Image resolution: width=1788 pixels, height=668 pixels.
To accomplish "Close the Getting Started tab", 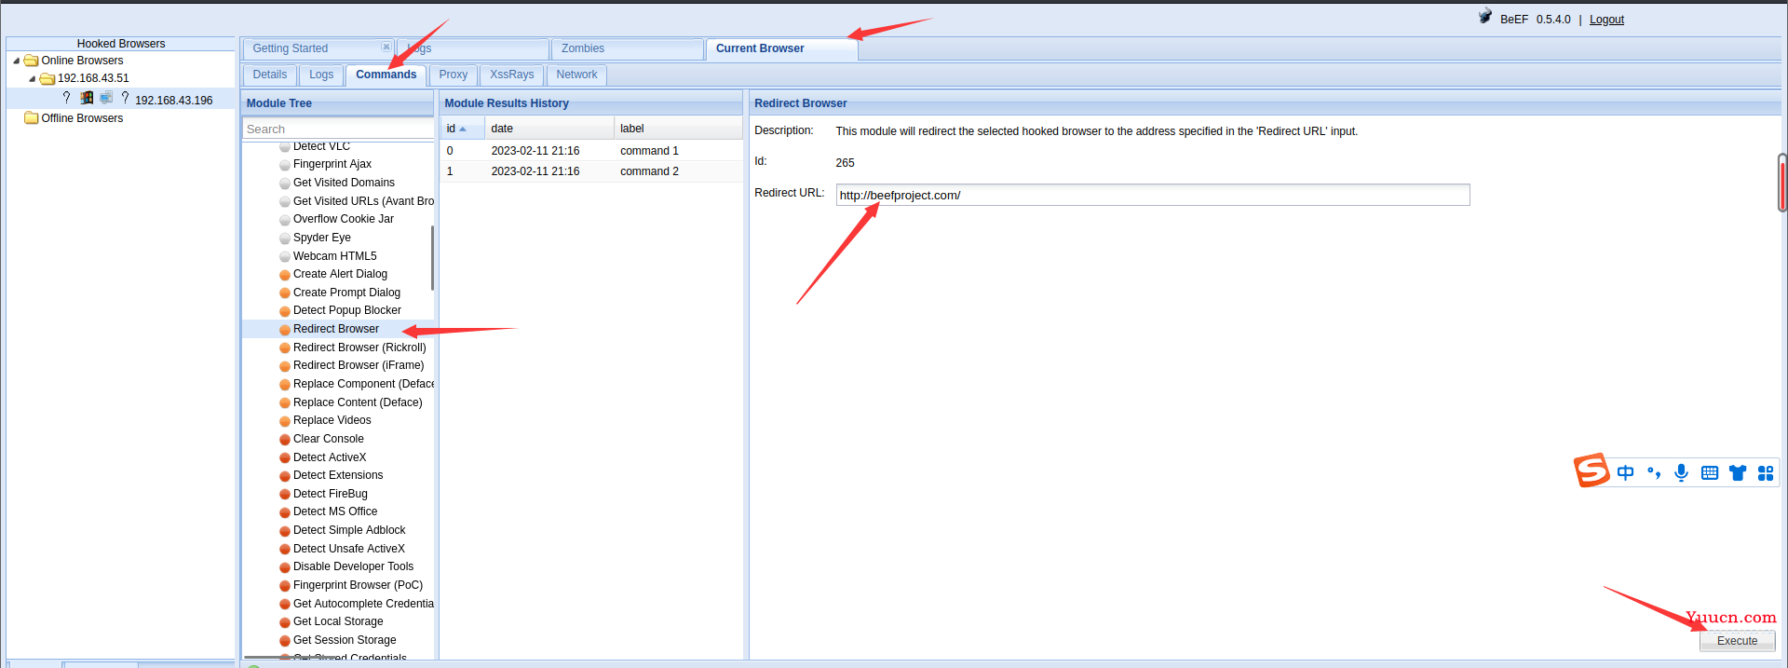I will 386,47.
